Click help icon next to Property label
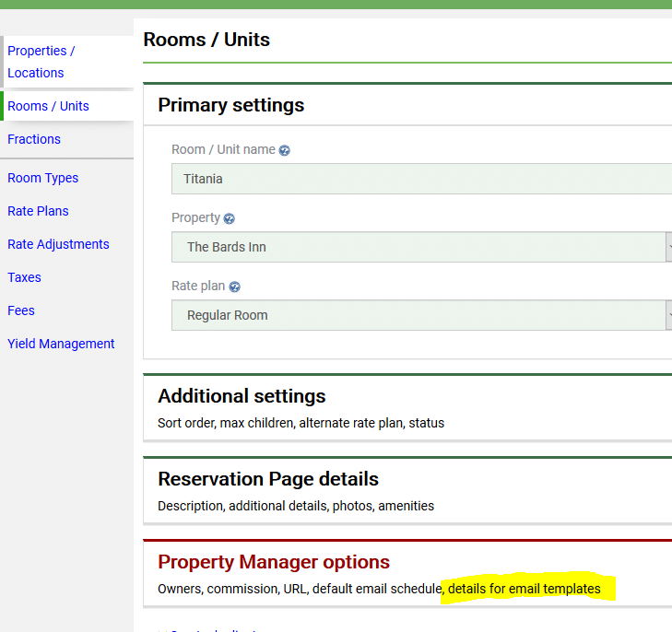Viewport: 672px width, 632px height. pos(230,218)
